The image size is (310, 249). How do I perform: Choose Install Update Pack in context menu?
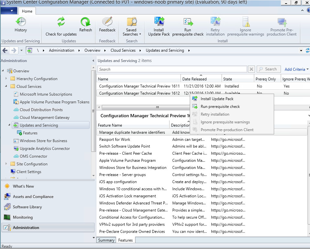[x=232, y=99]
